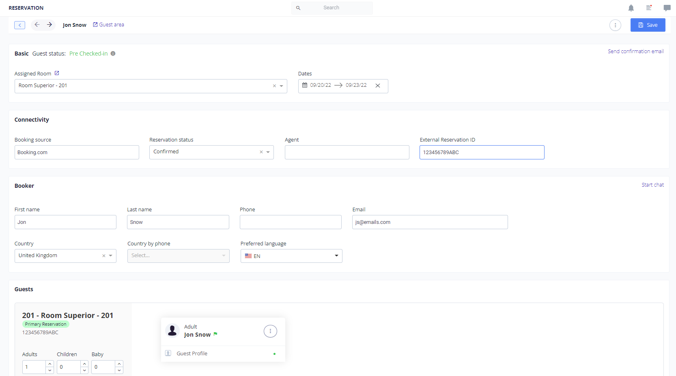Open the three-dot menu in the header
The height and width of the screenshot is (376, 676).
click(x=615, y=25)
